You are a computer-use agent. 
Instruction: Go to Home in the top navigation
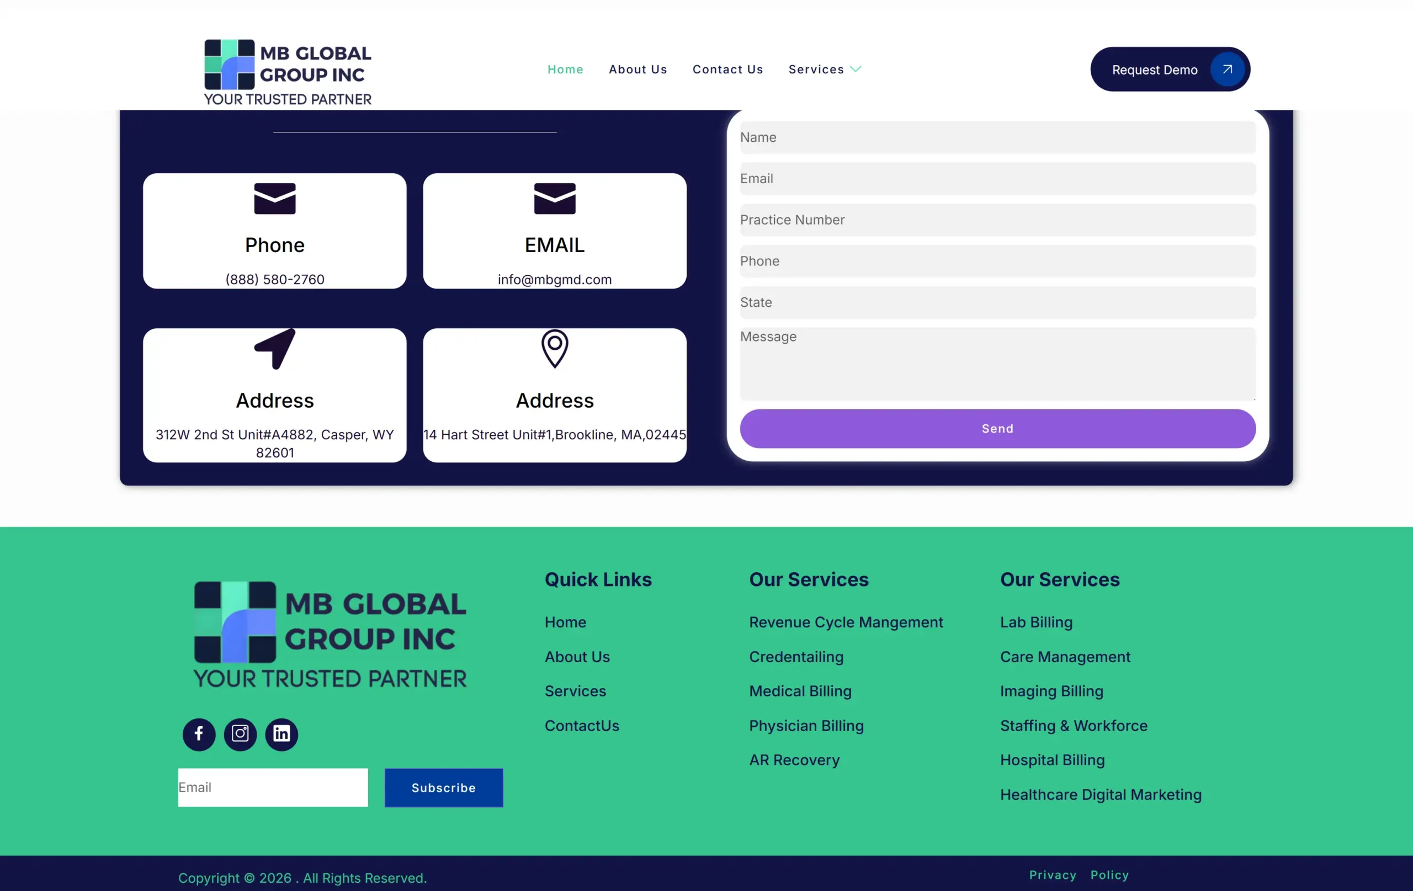tap(565, 69)
